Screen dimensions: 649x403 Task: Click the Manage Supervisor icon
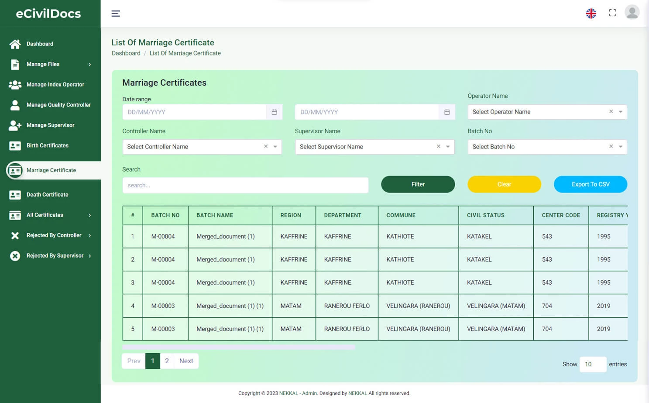pyautogui.click(x=14, y=125)
